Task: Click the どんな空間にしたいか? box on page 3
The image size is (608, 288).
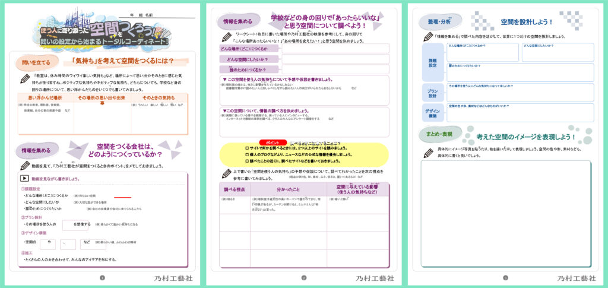Action: tap(558, 52)
